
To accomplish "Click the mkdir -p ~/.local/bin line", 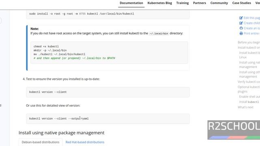I will click(50, 50).
